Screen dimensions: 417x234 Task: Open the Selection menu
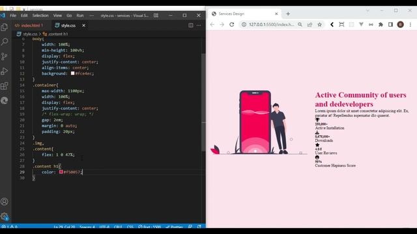point(40,16)
